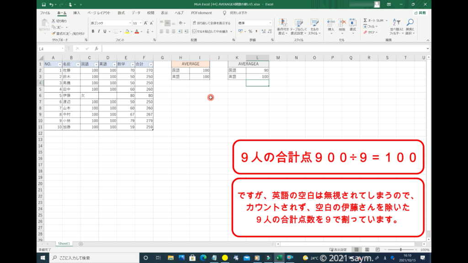Click the increase font size icon

[x=146, y=23]
